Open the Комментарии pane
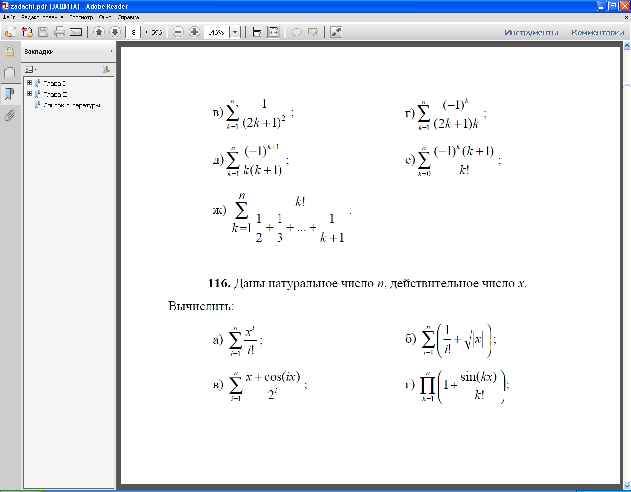The height and width of the screenshot is (492, 631). click(x=597, y=32)
